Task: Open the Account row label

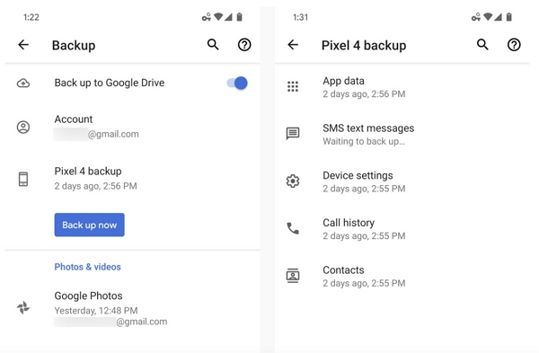Action: pyautogui.click(x=74, y=119)
